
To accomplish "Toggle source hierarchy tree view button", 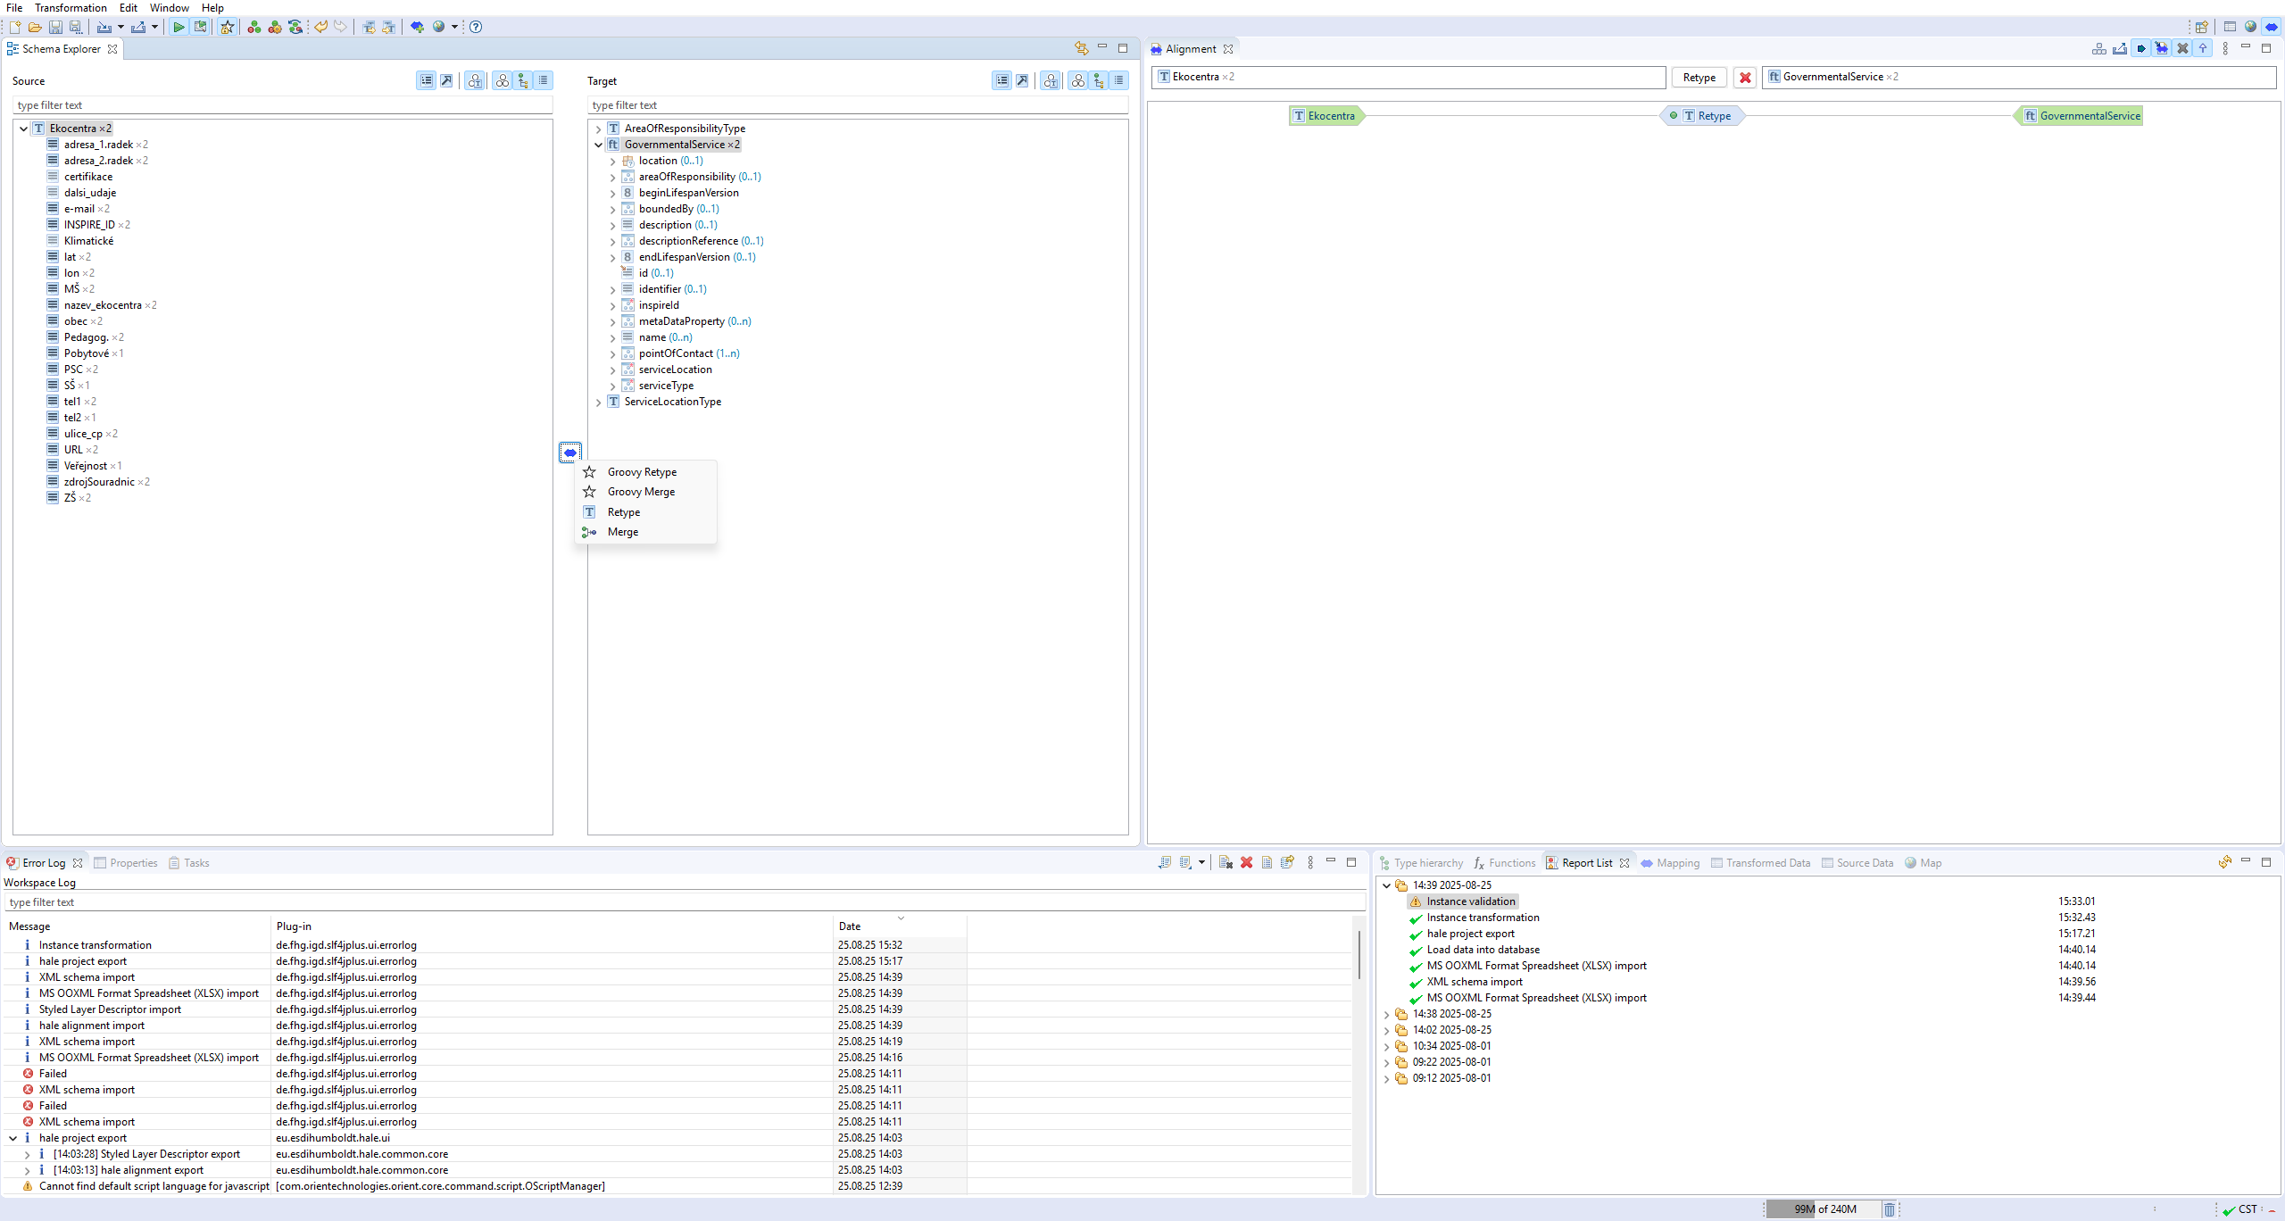I will [522, 80].
